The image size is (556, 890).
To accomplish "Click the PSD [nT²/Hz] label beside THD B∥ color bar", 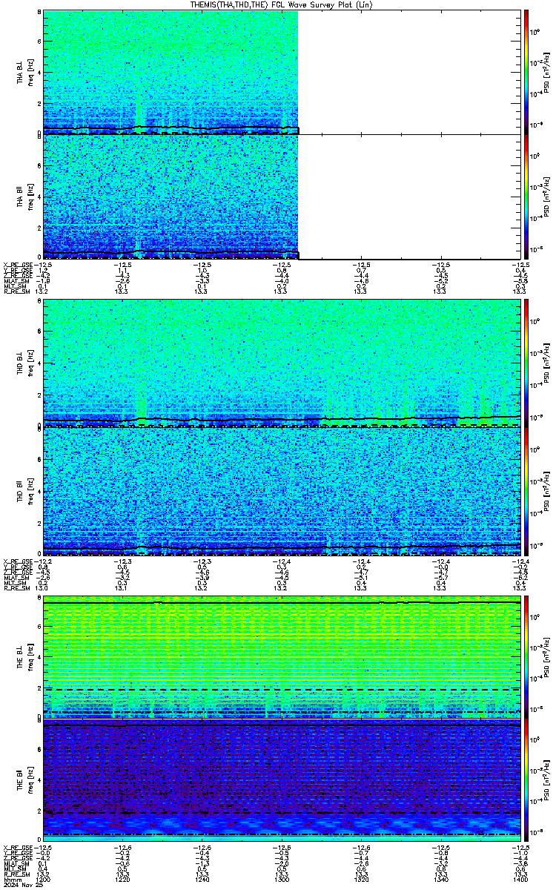I will click(548, 491).
